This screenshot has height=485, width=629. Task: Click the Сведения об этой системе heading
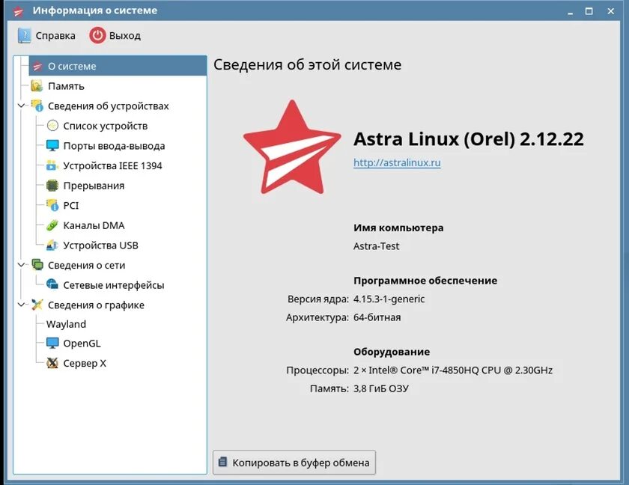click(307, 64)
